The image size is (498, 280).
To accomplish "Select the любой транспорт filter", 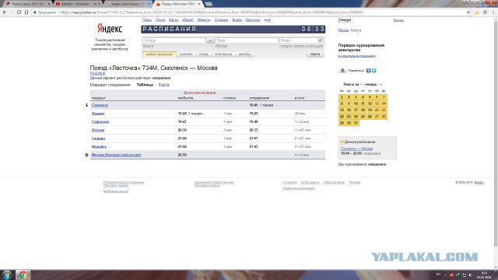I will point(160,54).
